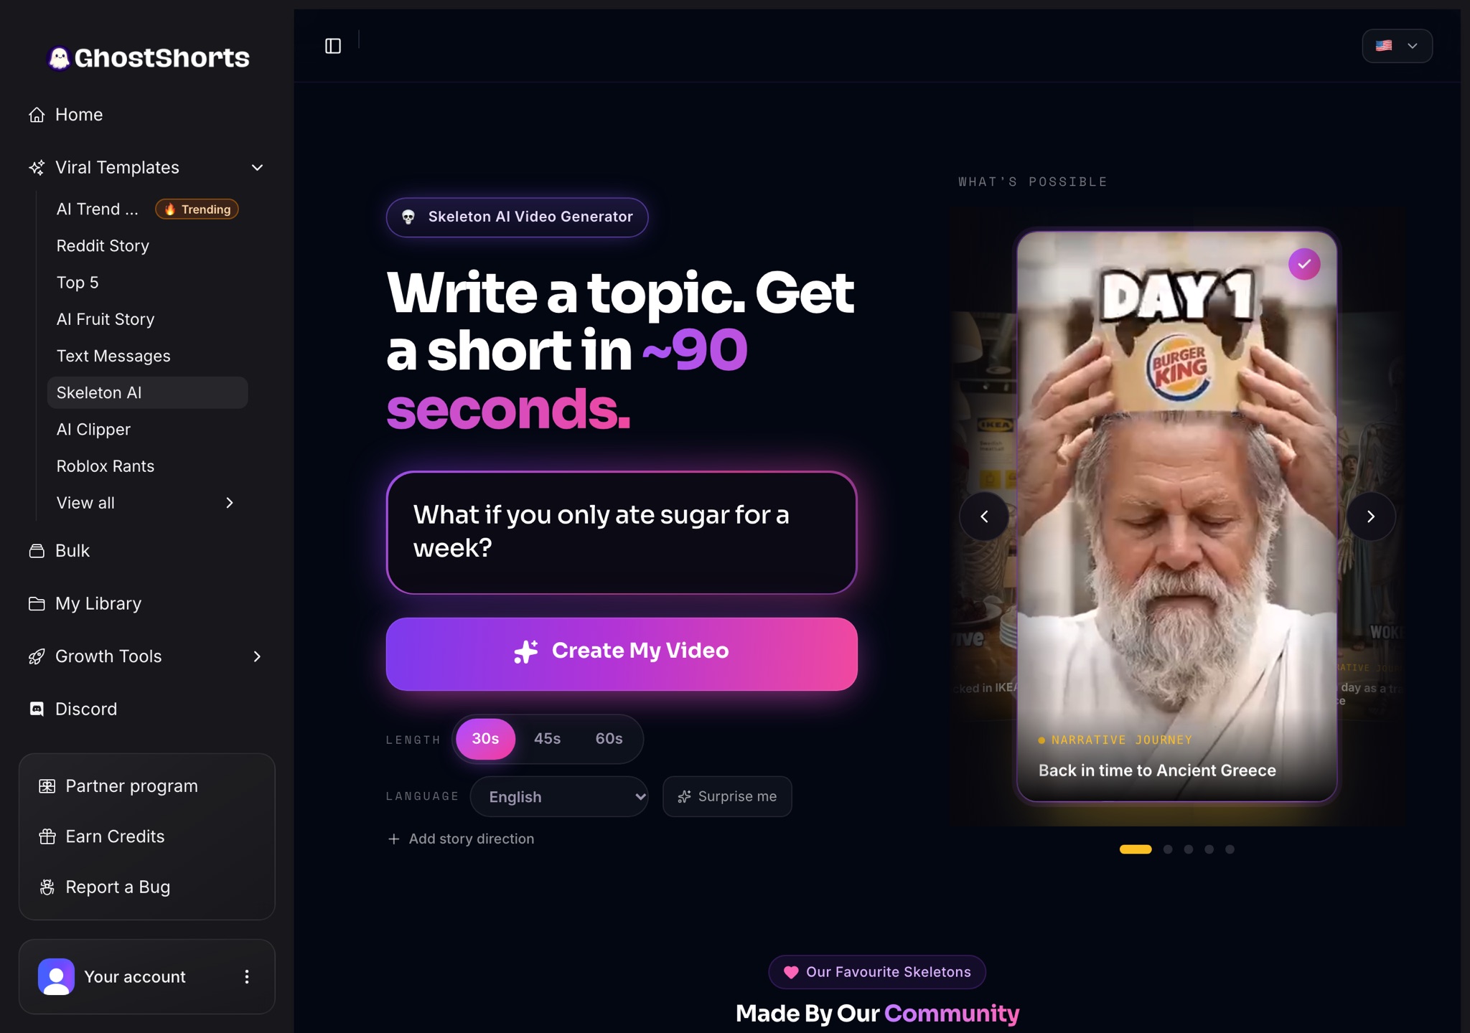Select the 45s video length
Screen dimensions: 1470x1033
click(547, 739)
